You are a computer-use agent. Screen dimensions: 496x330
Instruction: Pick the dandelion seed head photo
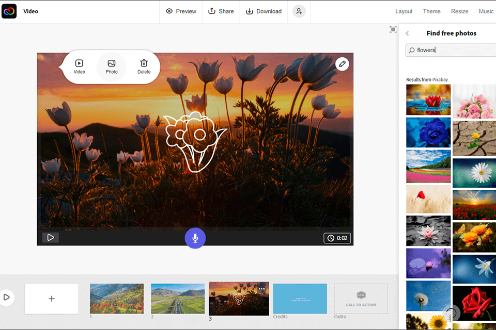pyautogui.click(x=428, y=296)
